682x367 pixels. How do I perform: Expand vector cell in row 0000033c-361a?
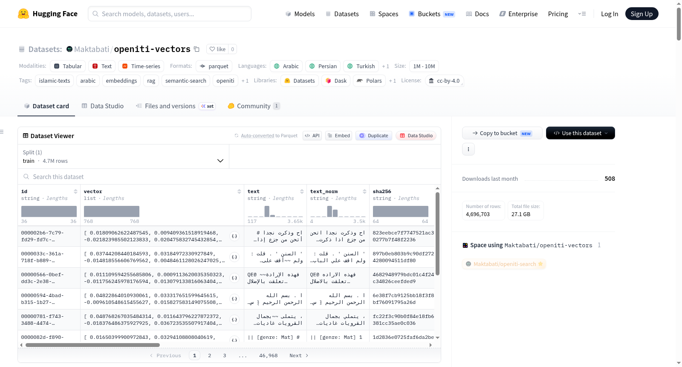(x=234, y=257)
